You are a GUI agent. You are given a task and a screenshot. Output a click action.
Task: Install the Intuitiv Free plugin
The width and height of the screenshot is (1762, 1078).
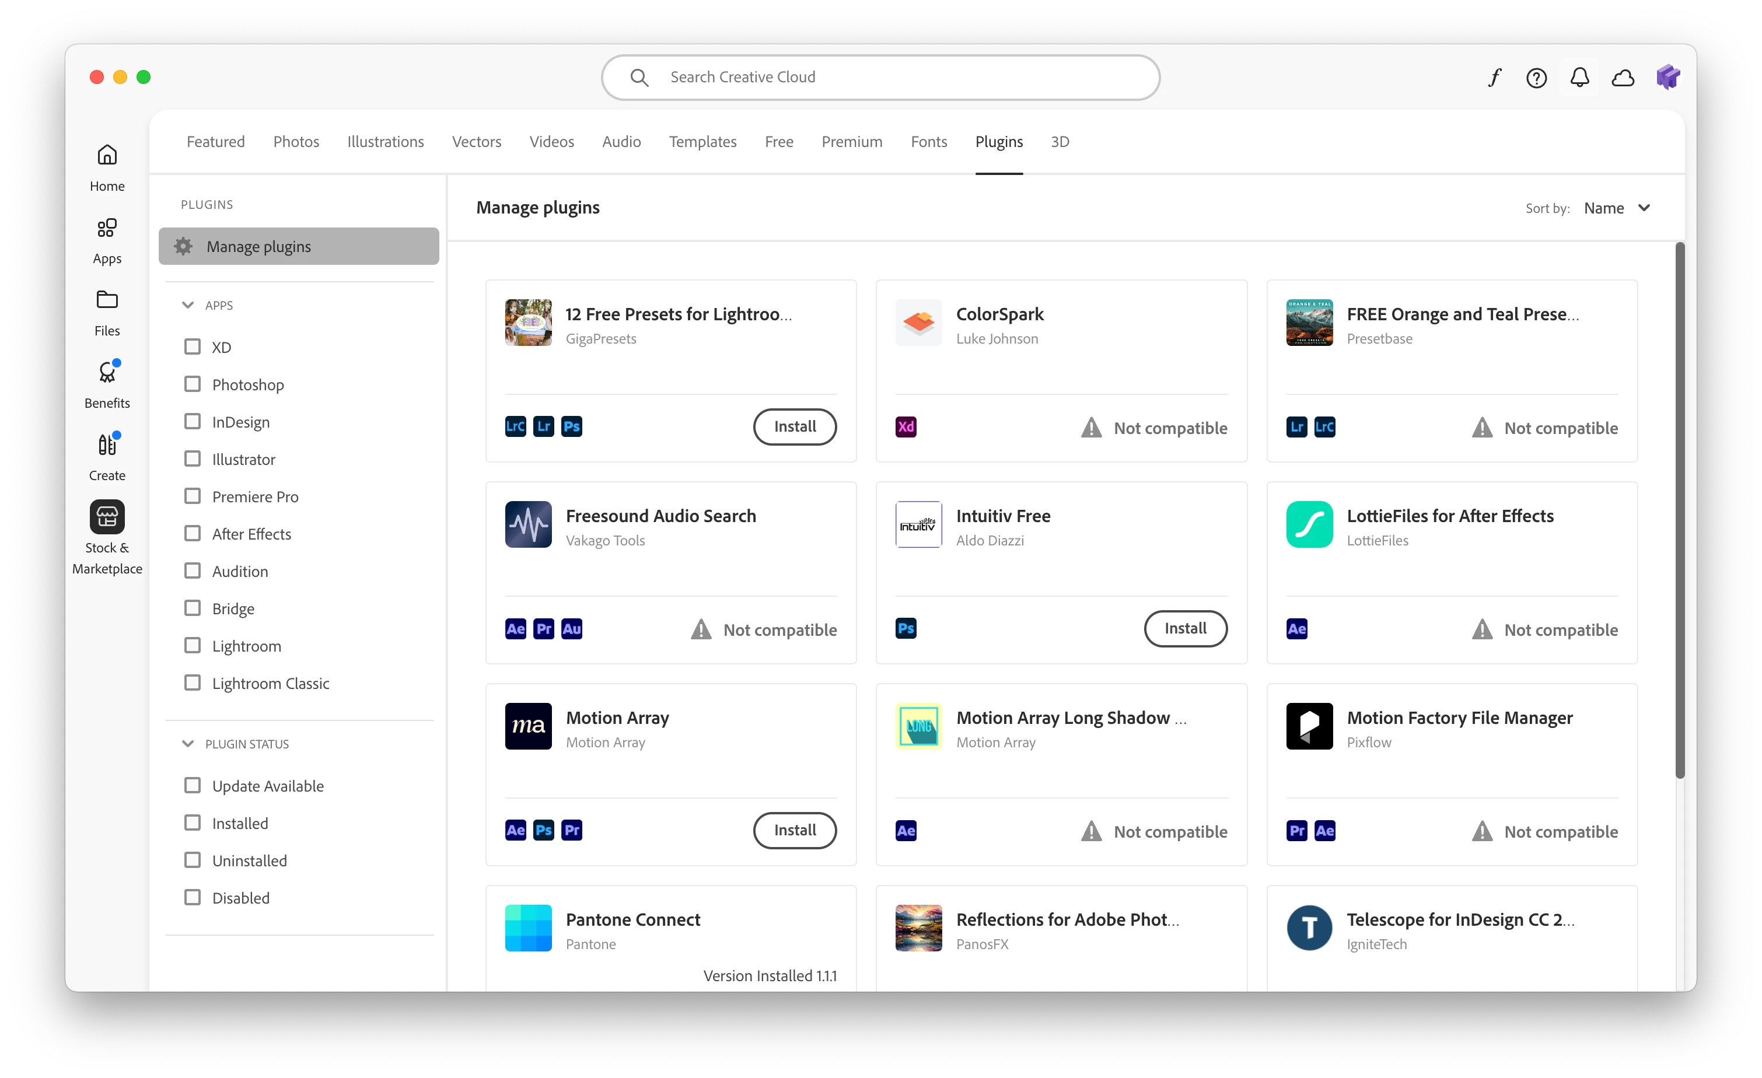pyautogui.click(x=1185, y=628)
